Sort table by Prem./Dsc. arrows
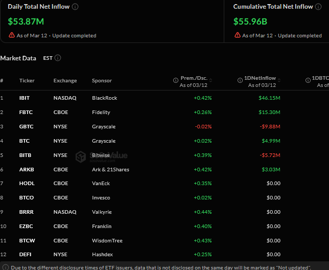 (x=210, y=80)
